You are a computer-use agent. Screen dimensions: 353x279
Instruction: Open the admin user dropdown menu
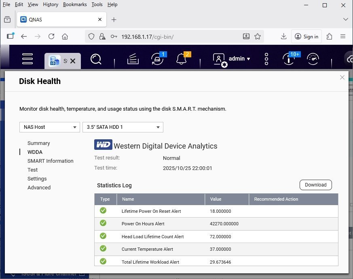239,59
